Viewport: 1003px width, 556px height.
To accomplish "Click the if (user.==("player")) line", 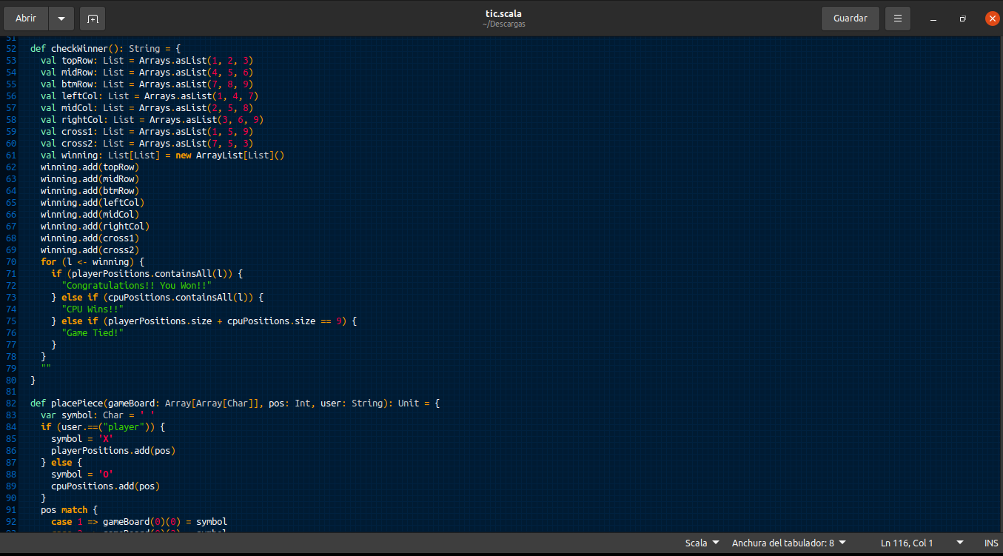I will 103,427.
